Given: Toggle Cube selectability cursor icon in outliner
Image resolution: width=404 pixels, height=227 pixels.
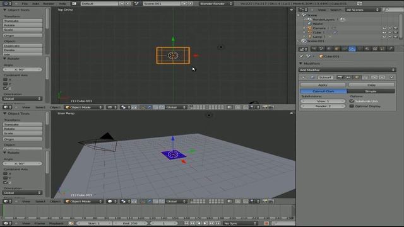Looking at the screenshot, I should [390, 32].
